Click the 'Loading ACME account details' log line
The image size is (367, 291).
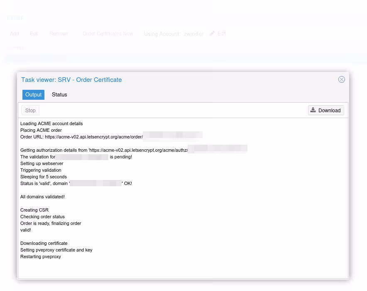pyautogui.click(x=51, y=123)
